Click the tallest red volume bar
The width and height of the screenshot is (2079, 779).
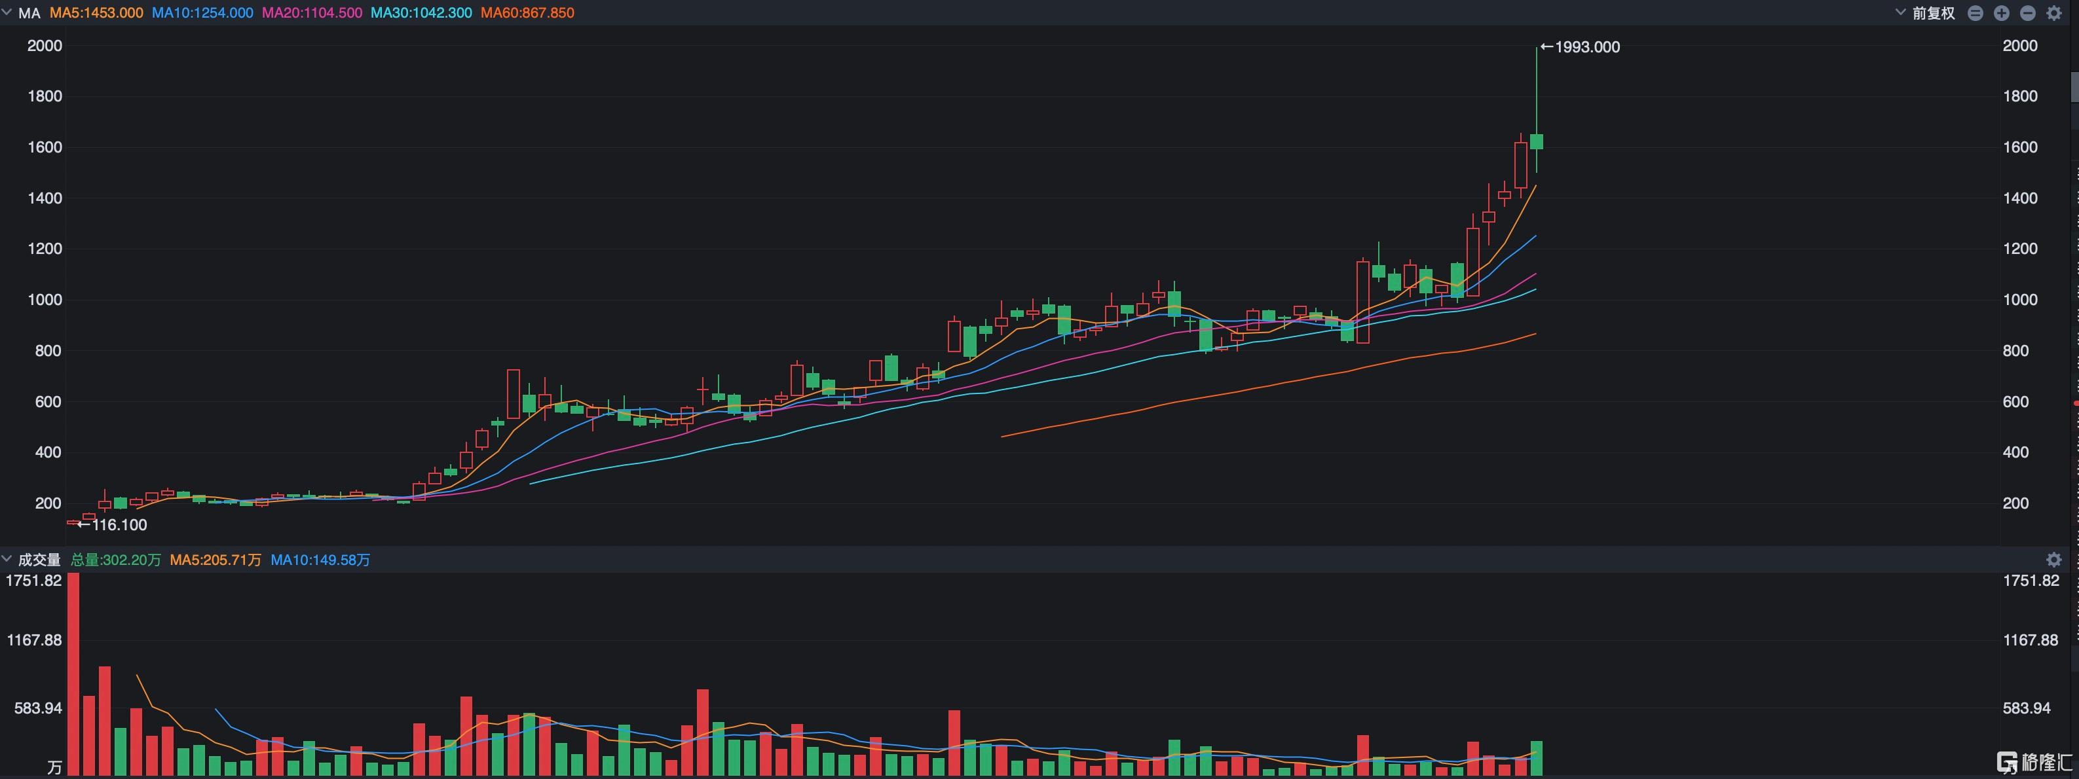point(73,674)
